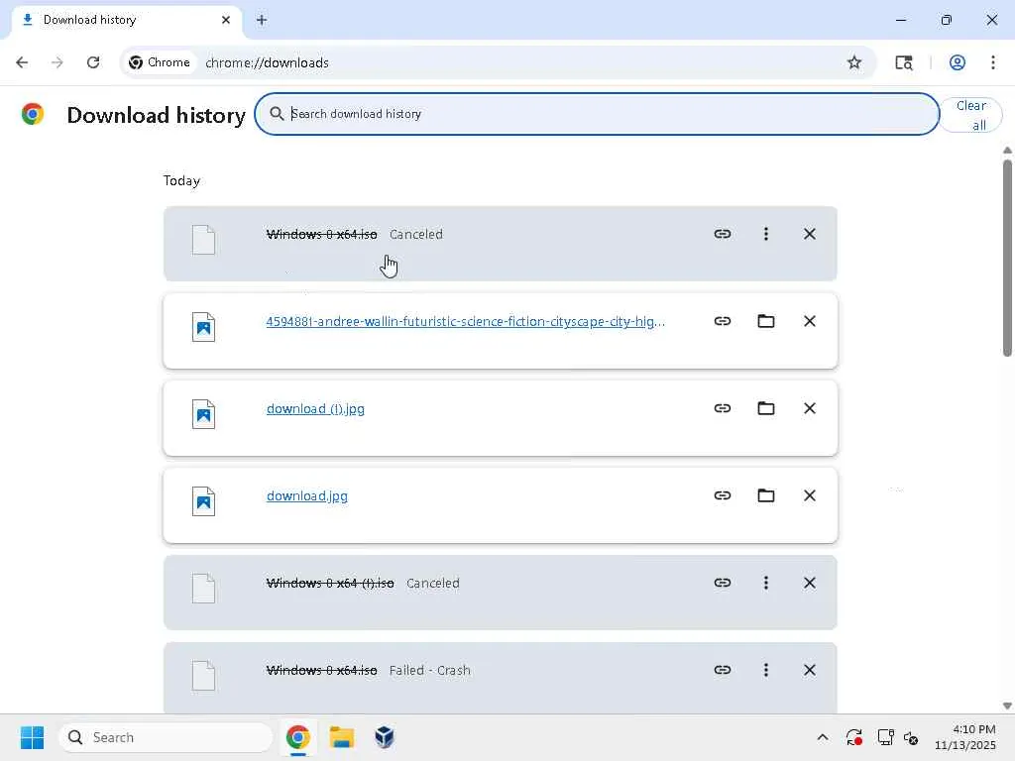Viewport: 1015px width, 761px height.
Task: Click the muted volume tray icon
Action: (x=911, y=737)
